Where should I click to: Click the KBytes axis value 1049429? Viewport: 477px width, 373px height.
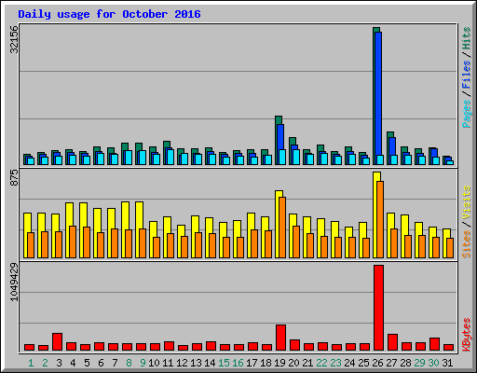pyautogui.click(x=14, y=283)
